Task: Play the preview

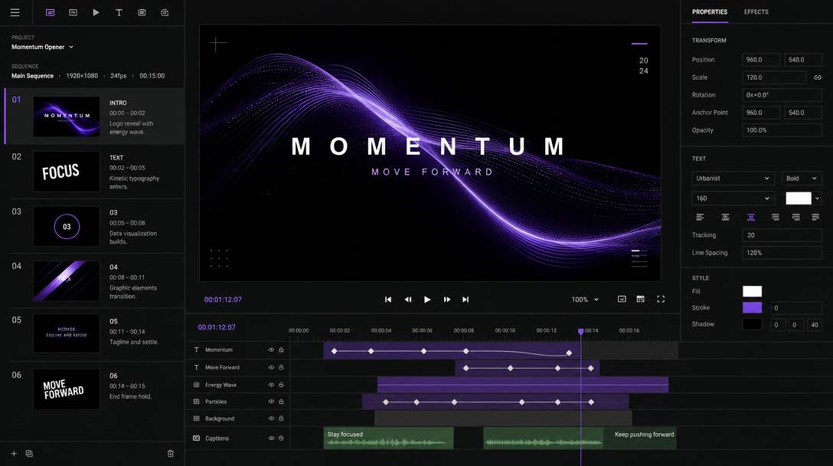Action: pos(427,300)
